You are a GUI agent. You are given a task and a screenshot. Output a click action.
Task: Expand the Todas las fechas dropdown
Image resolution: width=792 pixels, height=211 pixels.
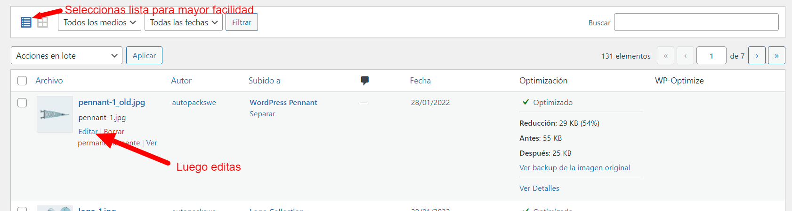click(184, 22)
